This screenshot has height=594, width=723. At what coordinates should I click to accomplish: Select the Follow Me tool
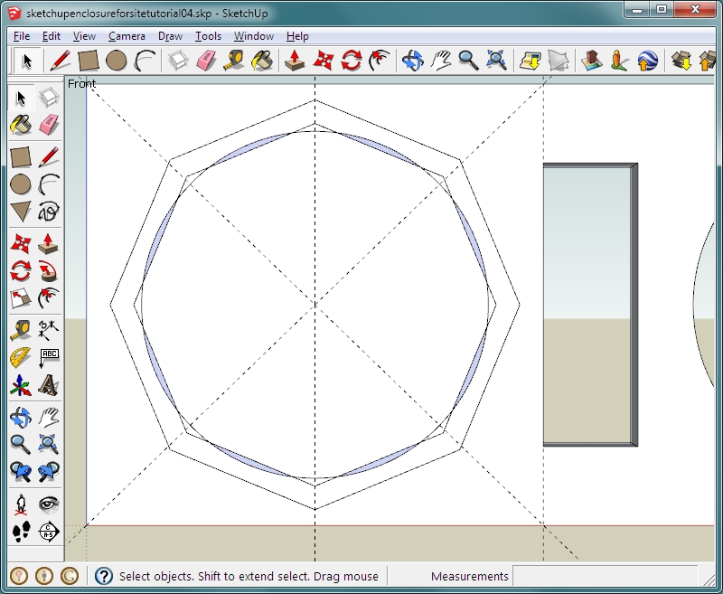tap(49, 271)
